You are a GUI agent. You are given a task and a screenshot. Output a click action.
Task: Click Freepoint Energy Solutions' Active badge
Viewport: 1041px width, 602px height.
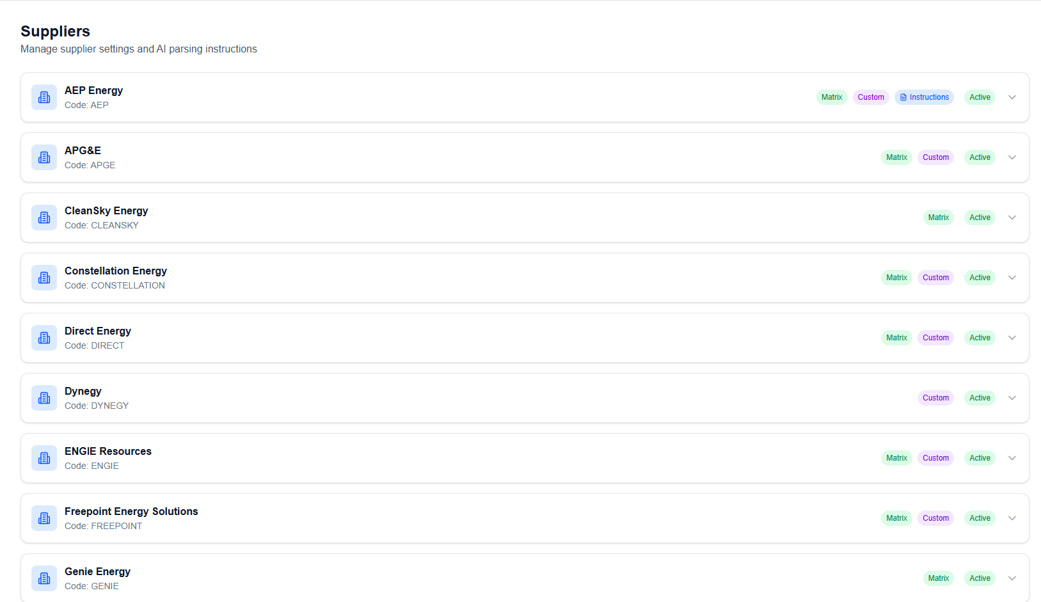tap(980, 518)
